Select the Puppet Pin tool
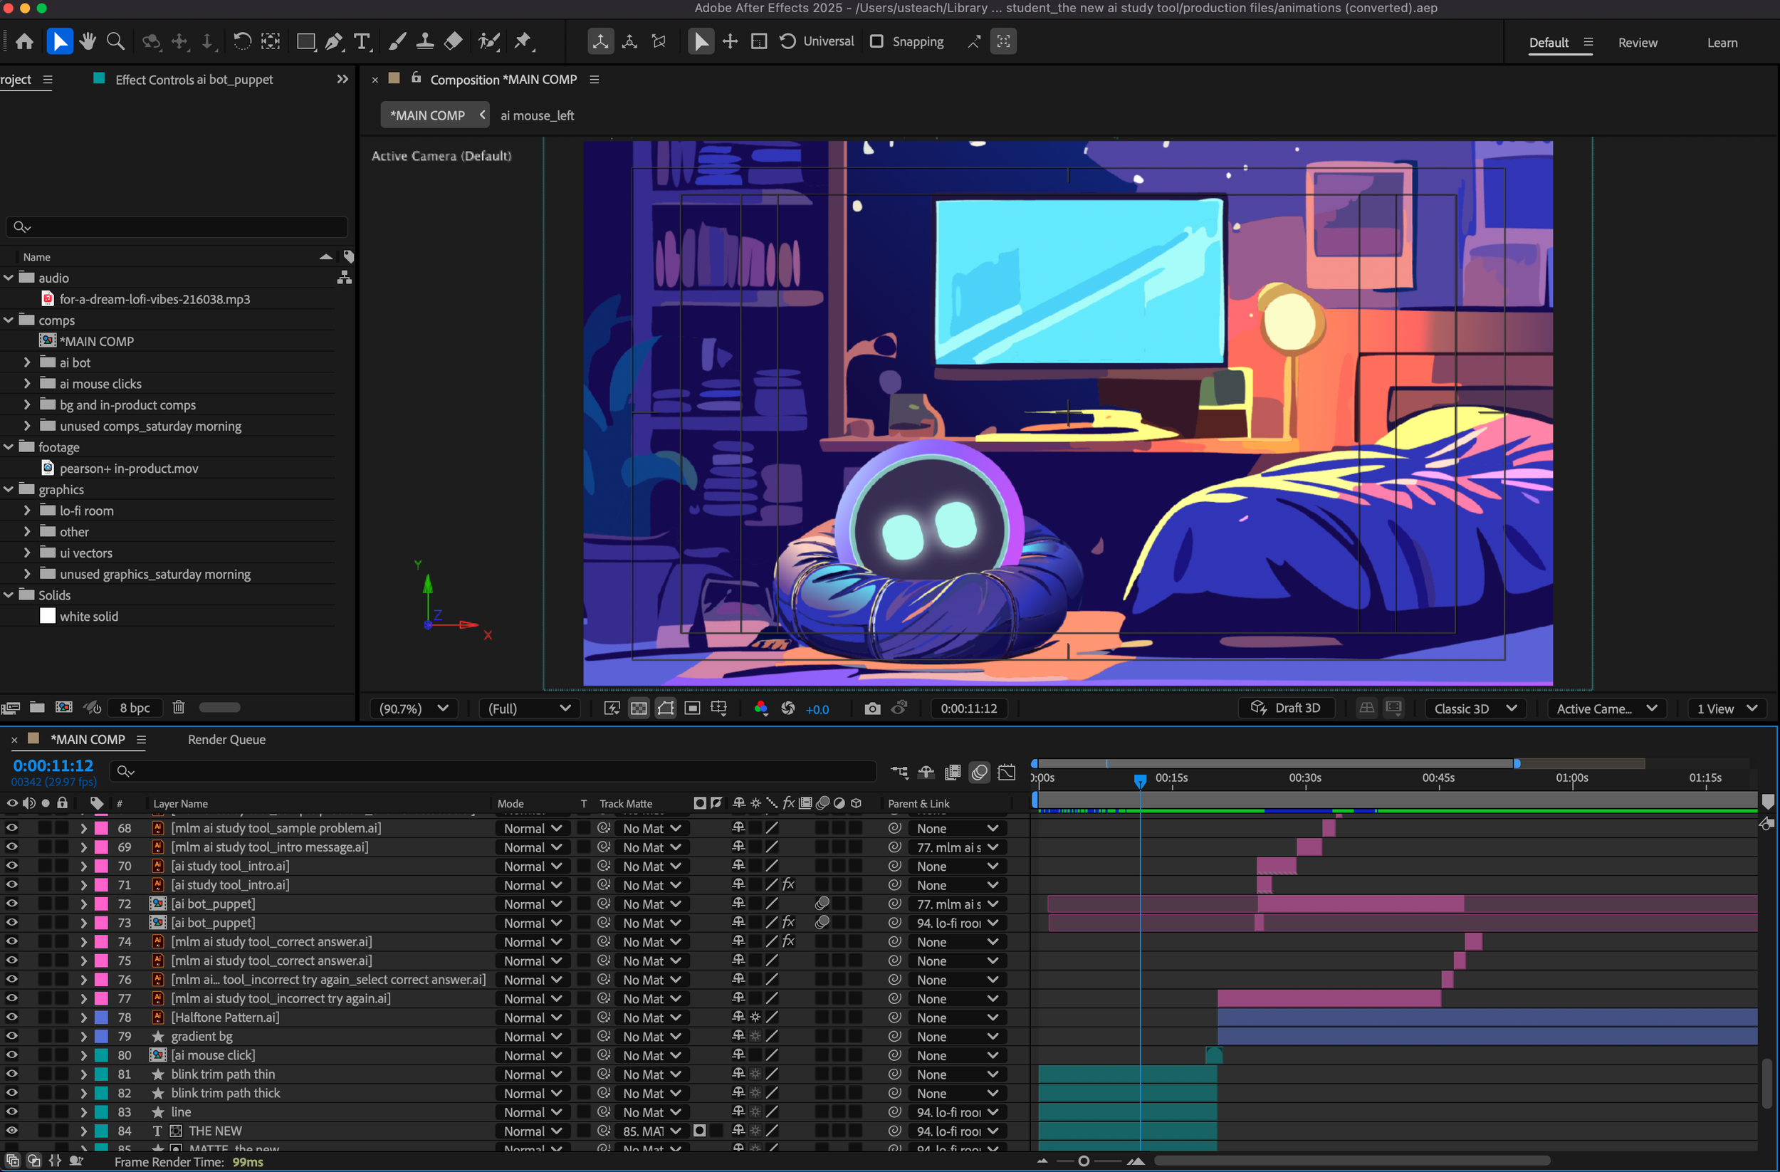Screen dimensions: 1780x1172 click(x=523, y=41)
